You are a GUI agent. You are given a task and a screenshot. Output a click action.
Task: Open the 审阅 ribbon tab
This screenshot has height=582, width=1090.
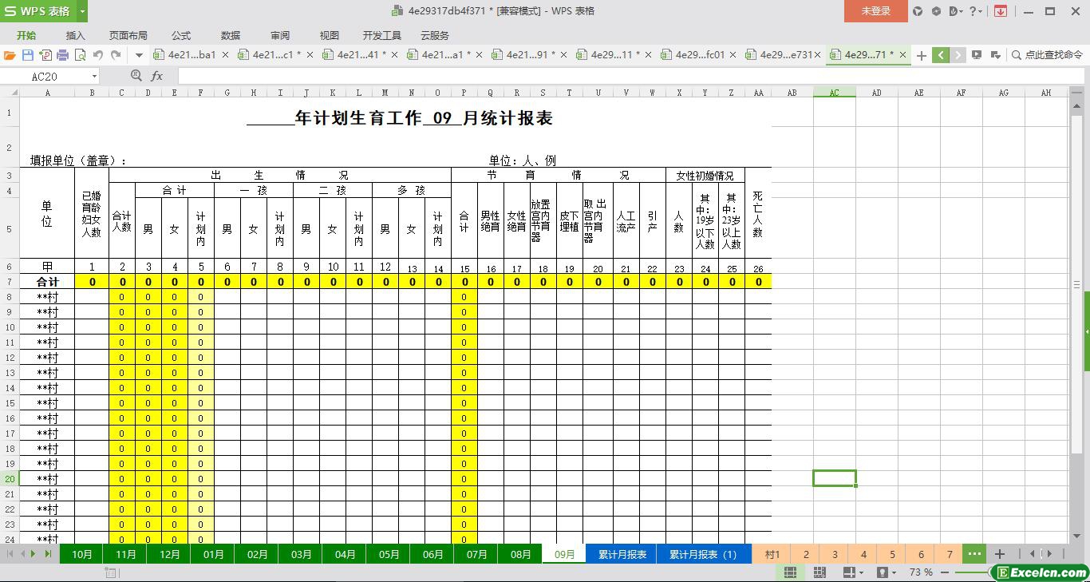click(x=279, y=36)
